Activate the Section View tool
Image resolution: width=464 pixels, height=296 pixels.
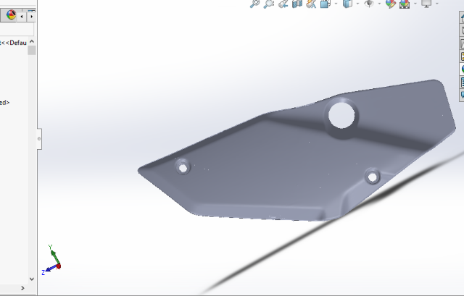[x=297, y=4]
